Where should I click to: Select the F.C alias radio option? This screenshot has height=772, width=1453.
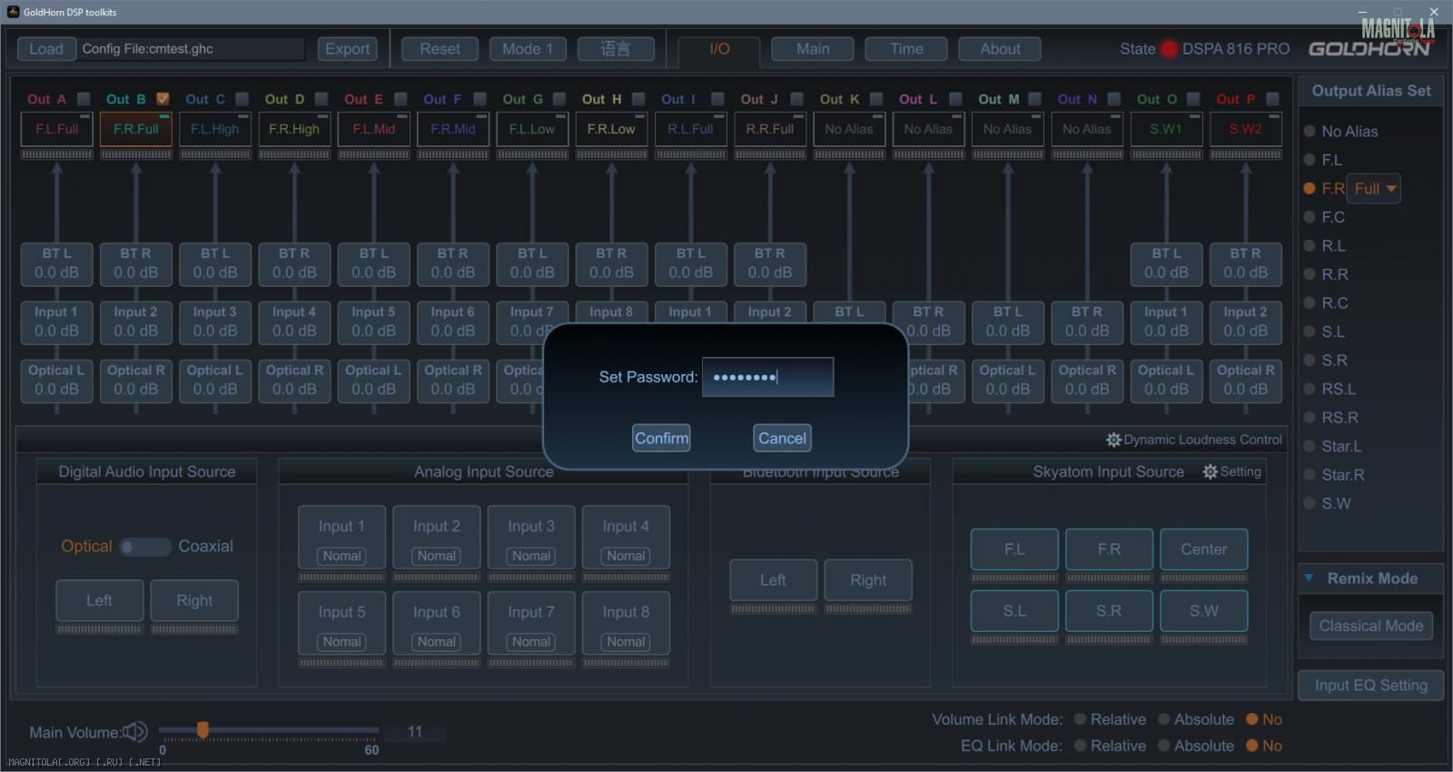click(x=1310, y=217)
